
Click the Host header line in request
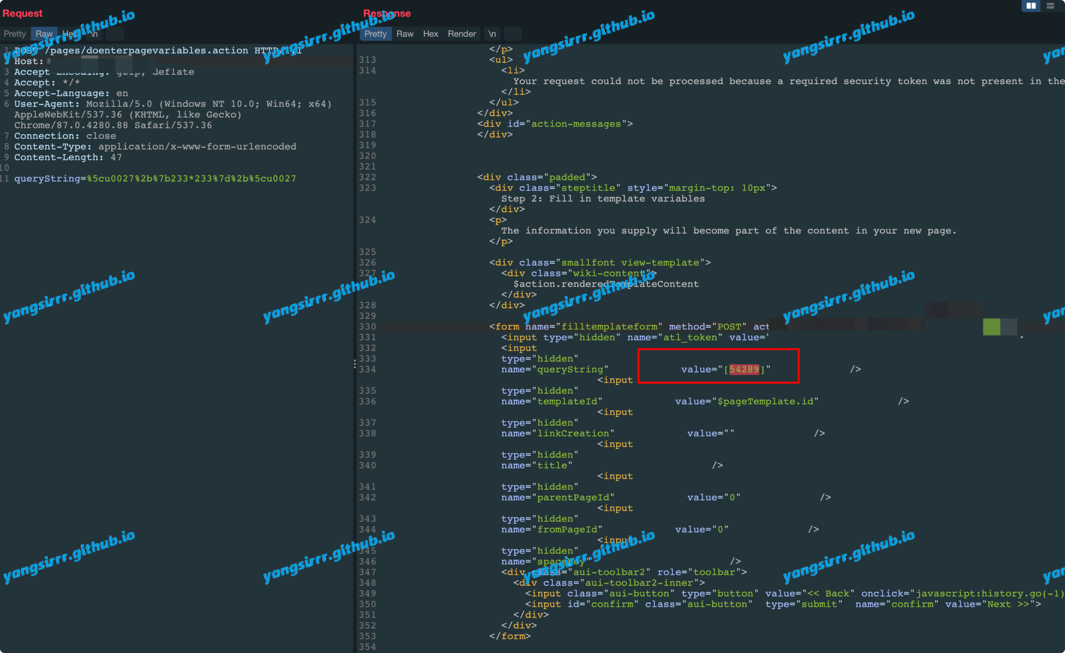29,62
